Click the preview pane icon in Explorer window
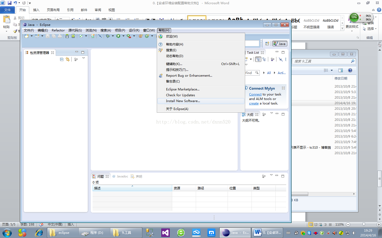The height and width of the screenshot is (238, 382). click(x=341, y=70)
